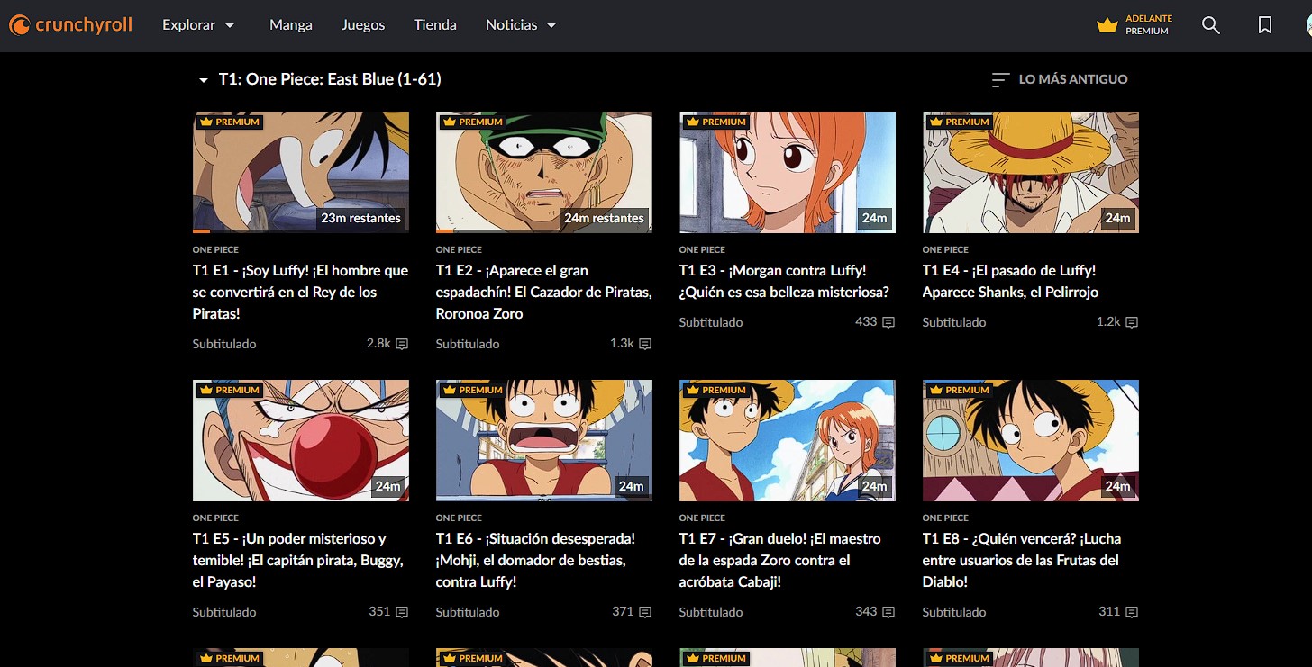Go to the Juegos section

(363, 25)
